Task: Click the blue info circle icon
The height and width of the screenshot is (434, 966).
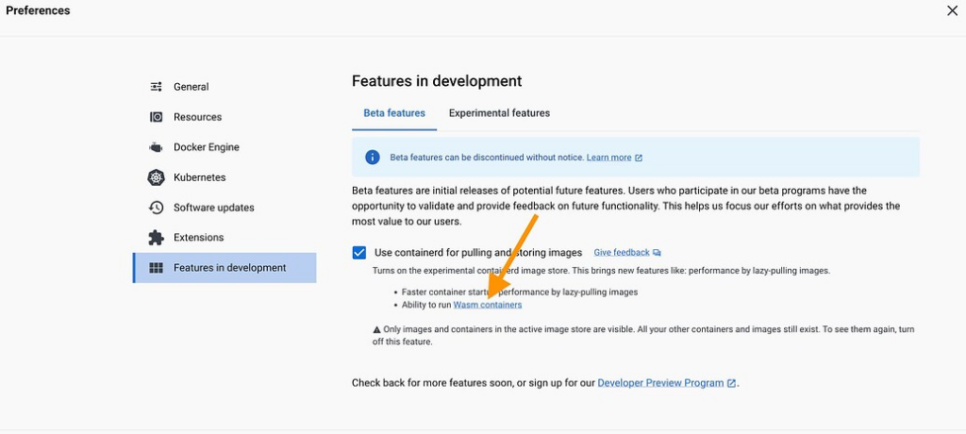Action: coord(373,158)
